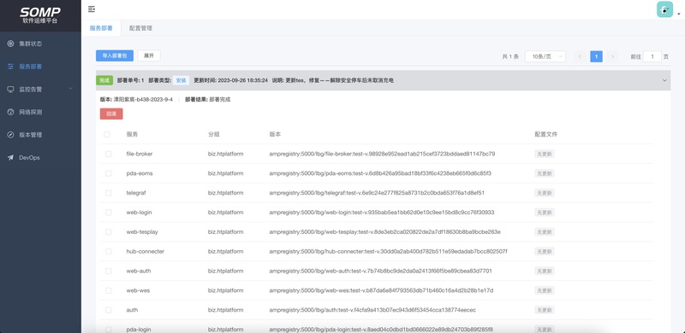Click the 无更新 tag in web-auth row
The image size is (685, 333).
(545, 271)
